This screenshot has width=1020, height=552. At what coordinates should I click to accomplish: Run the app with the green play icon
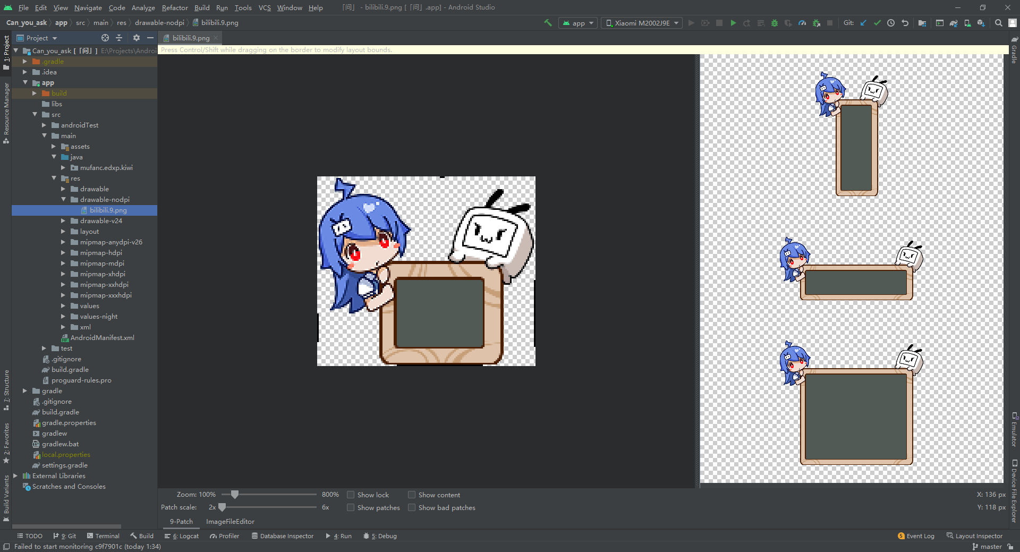[x=733, y=23]
